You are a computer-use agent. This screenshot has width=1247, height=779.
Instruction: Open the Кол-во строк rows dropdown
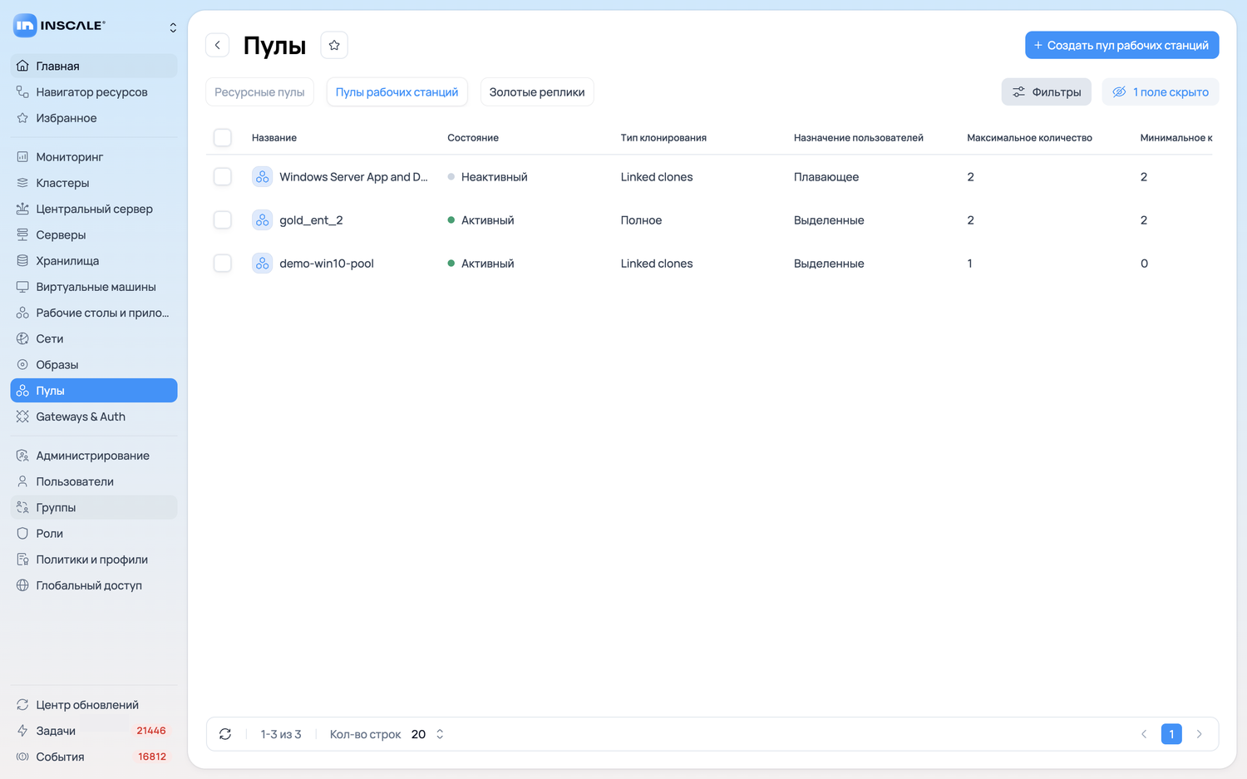(x=428, y=734)
